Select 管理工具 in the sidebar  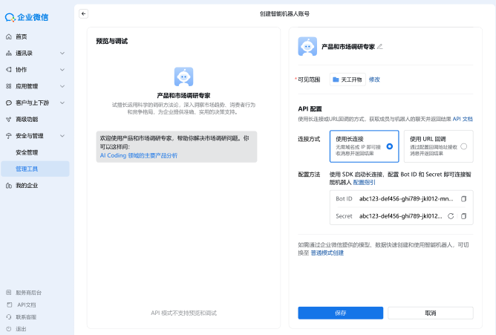pos(27,169)
